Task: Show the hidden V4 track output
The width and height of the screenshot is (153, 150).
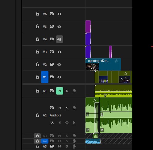Action: tap(60, 39)
